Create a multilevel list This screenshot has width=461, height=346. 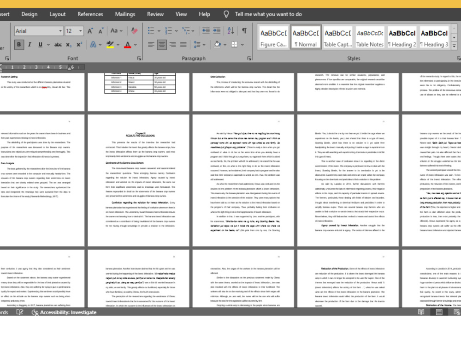click(186, 30)
